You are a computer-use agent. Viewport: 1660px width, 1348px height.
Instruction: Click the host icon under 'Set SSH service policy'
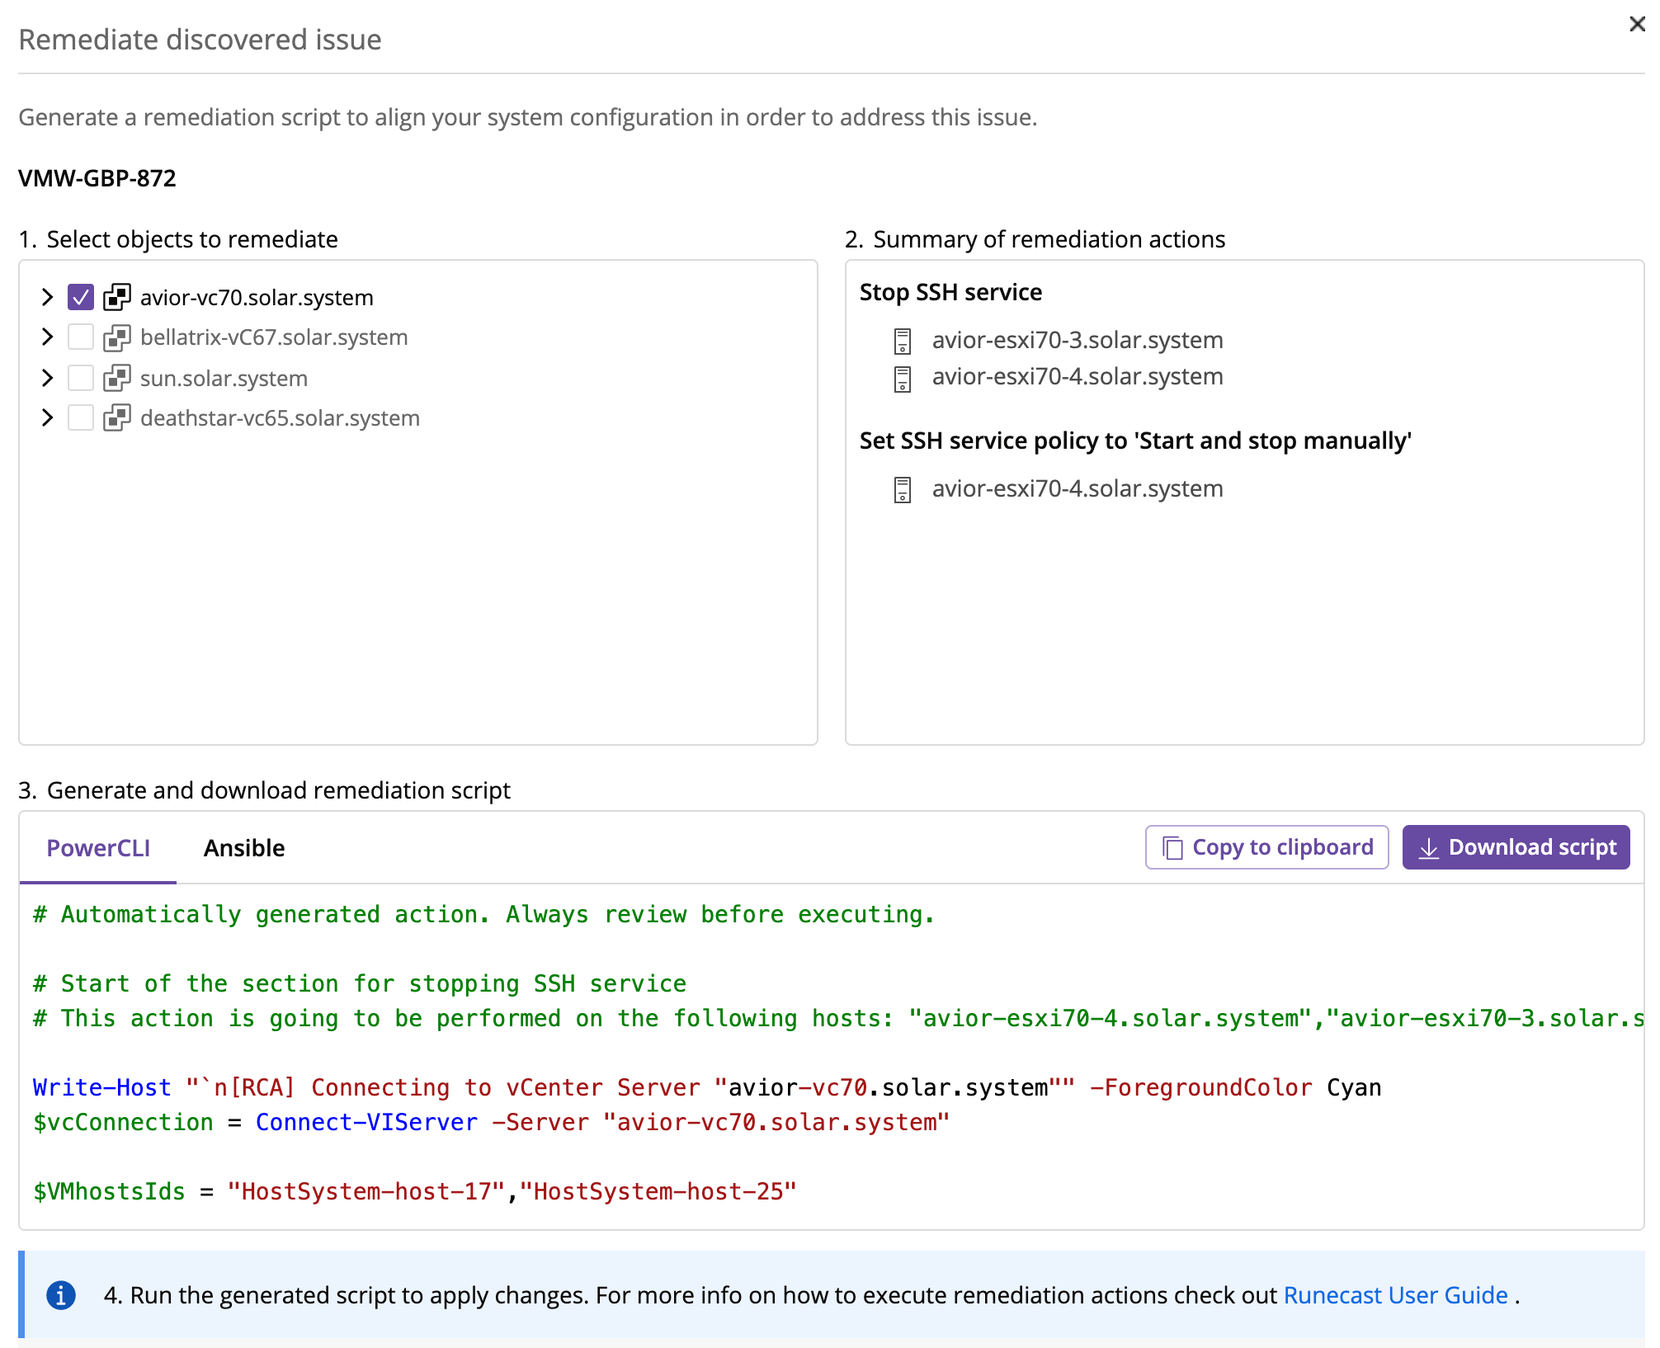click(903, 488)
